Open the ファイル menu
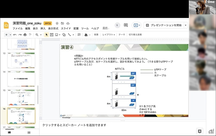The image size is (216, 136). click(18, 28)
